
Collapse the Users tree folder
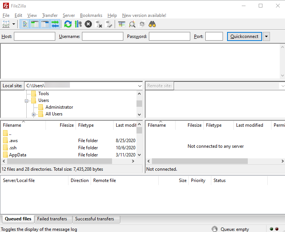click(x=27, y=101)
